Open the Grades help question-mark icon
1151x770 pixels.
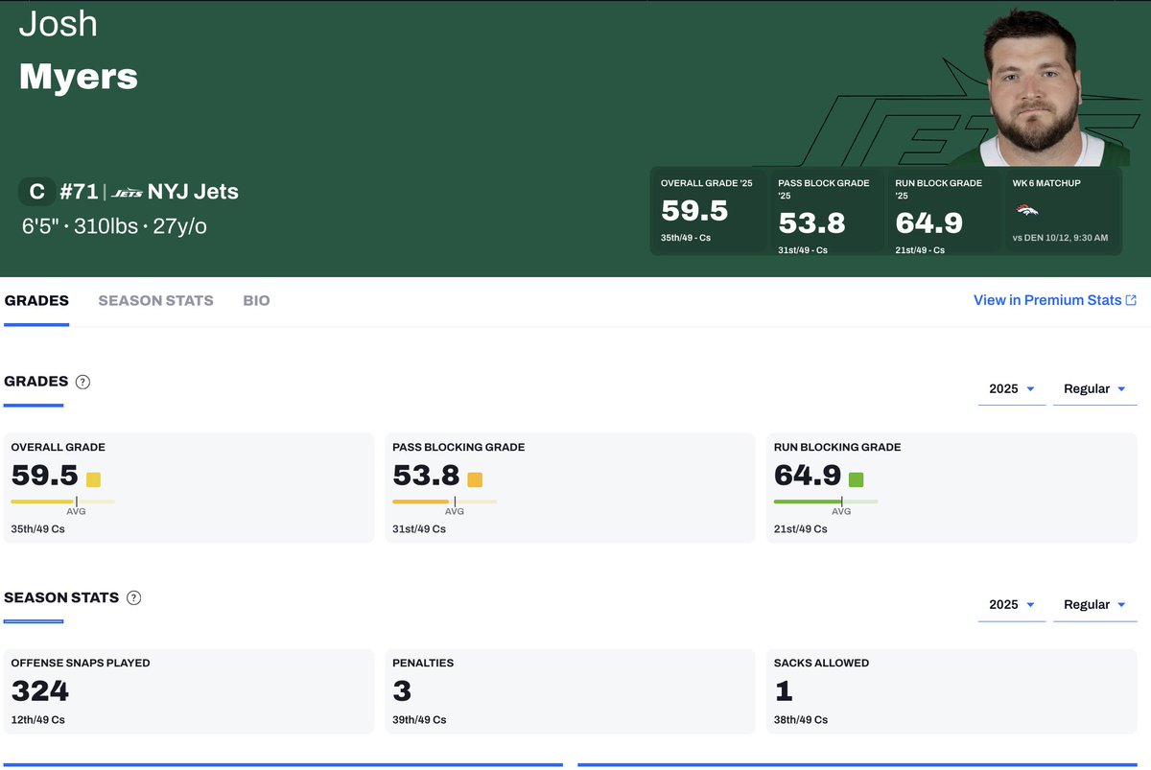pyautogui.click(x=83, y=382)
